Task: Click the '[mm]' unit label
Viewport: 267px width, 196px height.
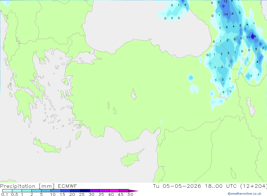Action: [x=47, y=186]
